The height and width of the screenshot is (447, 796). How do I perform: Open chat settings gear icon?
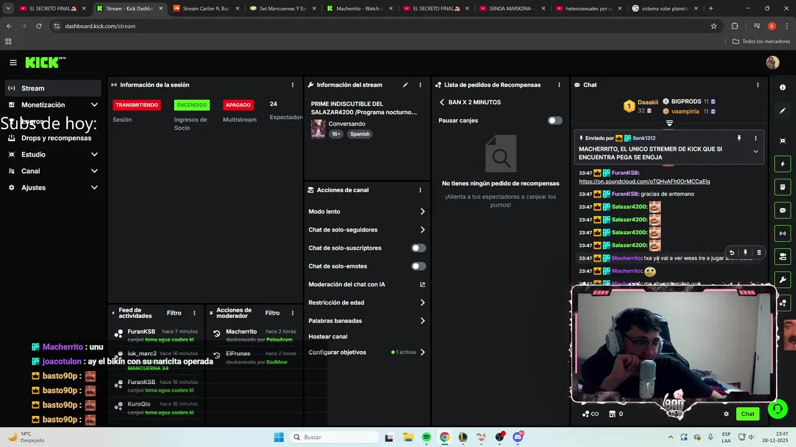coord(726,414)
